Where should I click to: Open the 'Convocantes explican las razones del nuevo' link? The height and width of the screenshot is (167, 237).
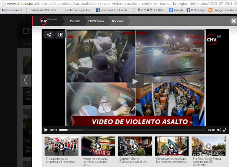point(172,160)
